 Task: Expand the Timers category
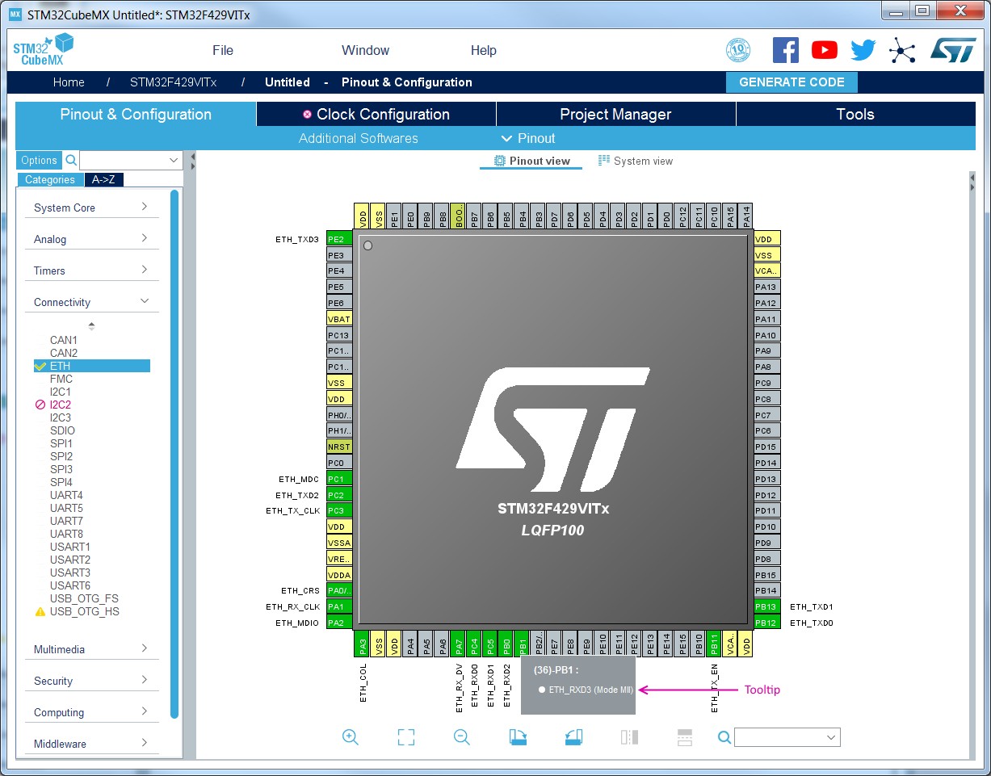click(91, 271)
